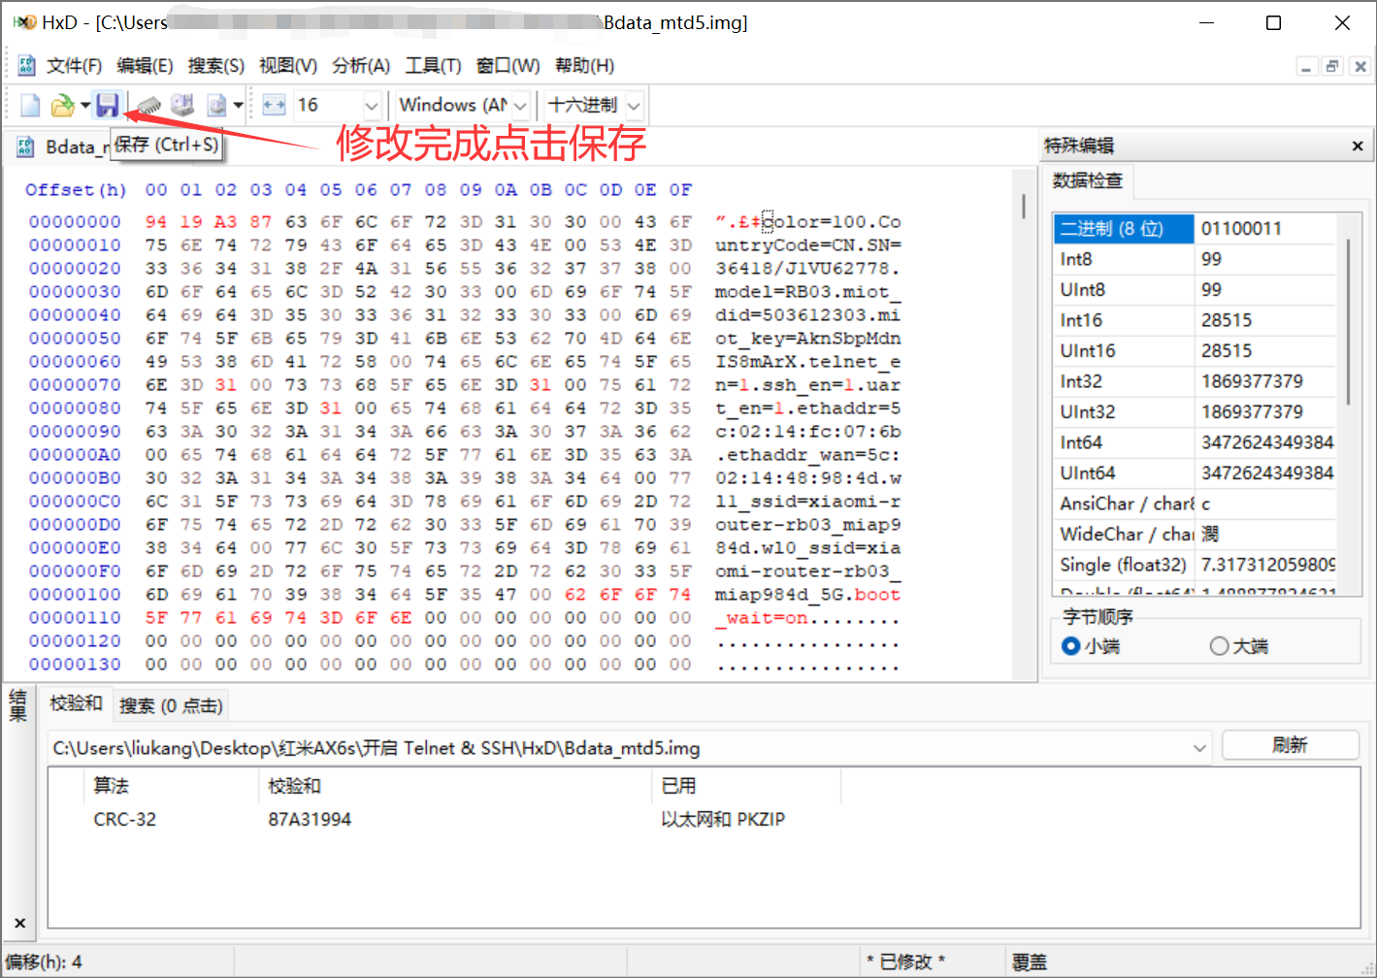Click the 覆盖 overwrite mode status cell
This screenshot has width=1377, height=978.
[x=1029, y=962]
